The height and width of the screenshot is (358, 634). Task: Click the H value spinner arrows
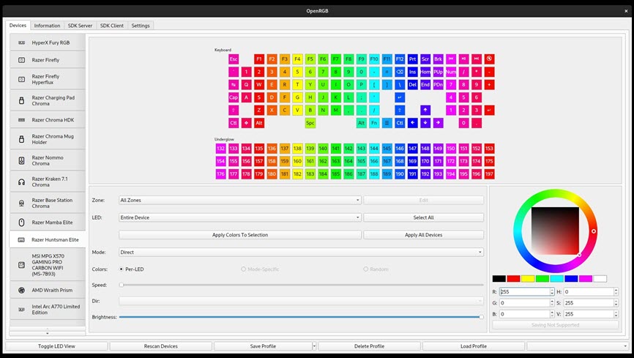pyautogui.click(x=616, y=291)
